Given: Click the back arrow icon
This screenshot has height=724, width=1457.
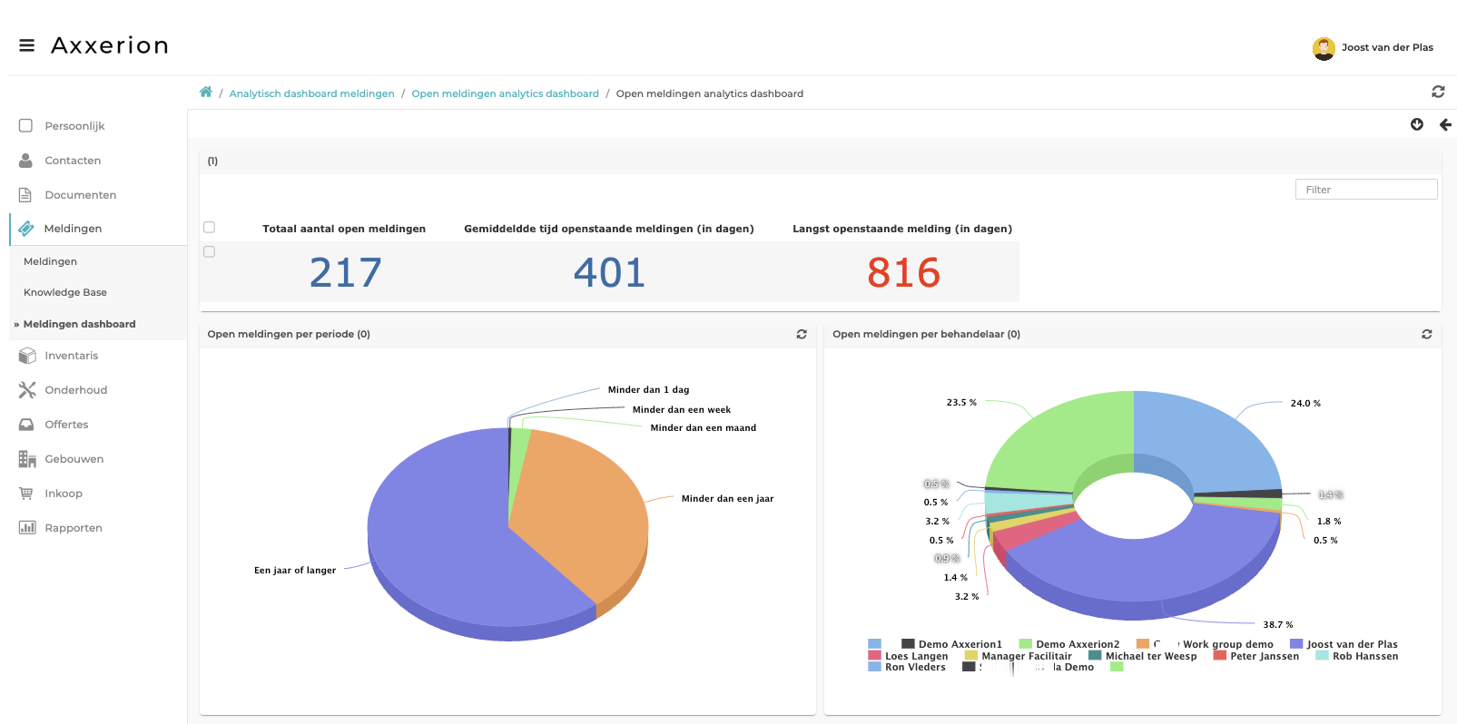Looking at the screenshot, I should click(x=1445, y=124).
